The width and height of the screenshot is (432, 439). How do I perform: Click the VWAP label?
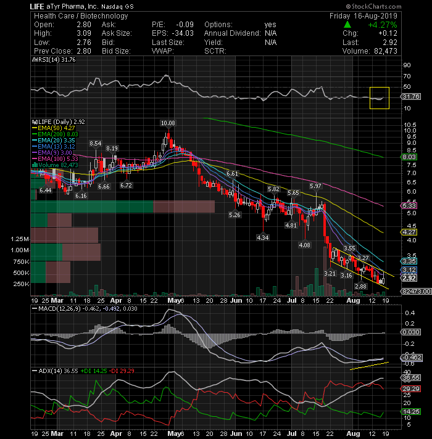[163, 51]
